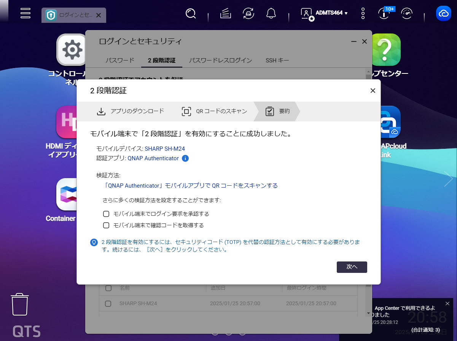Tick the select-all checkbox in device table header
457x341 pixels.
[x=108, y=288]
